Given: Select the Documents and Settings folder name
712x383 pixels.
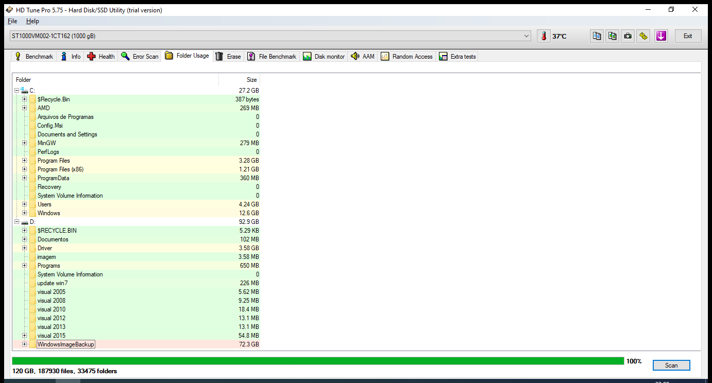Looking at the screenshot, I should click(67, 134).
